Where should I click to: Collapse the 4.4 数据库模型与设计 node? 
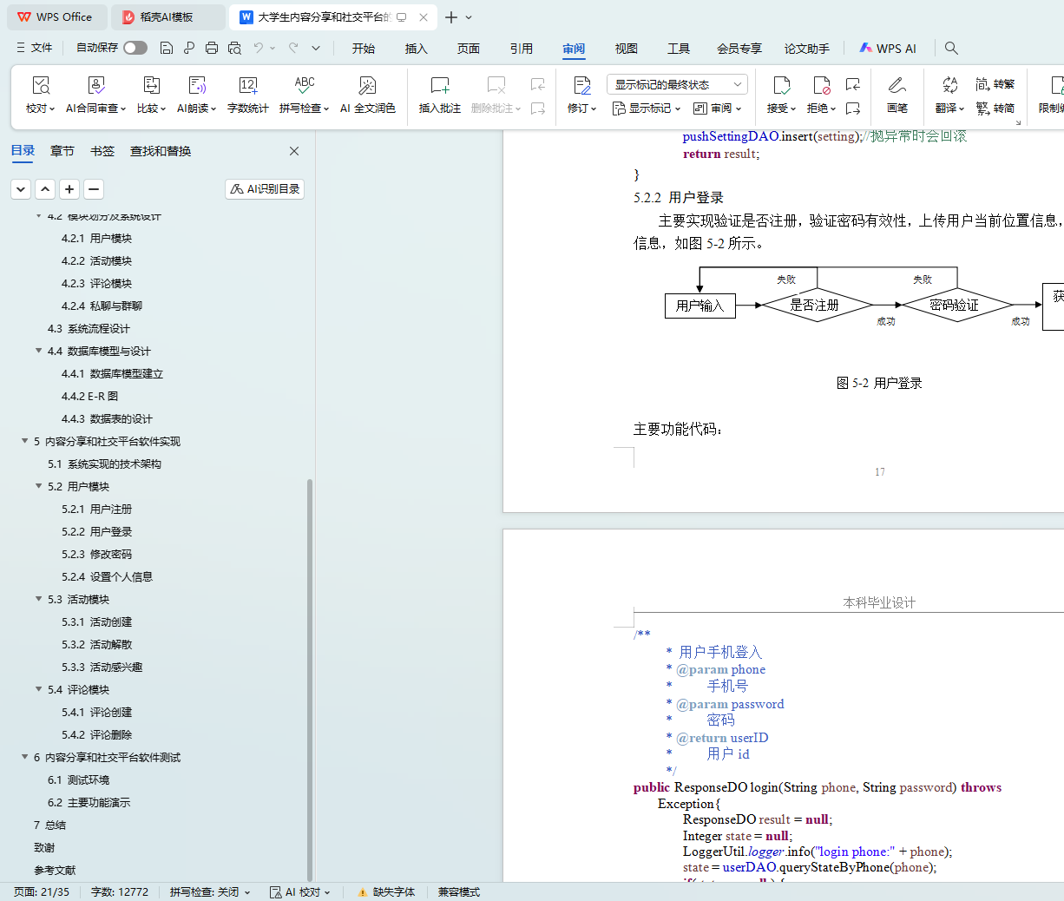pos(39,351)
